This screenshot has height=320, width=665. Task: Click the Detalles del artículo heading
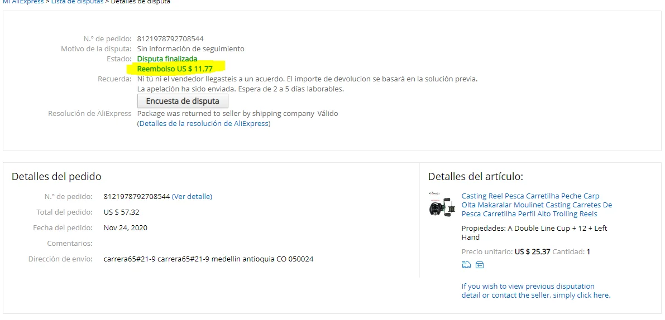point(475,177)
